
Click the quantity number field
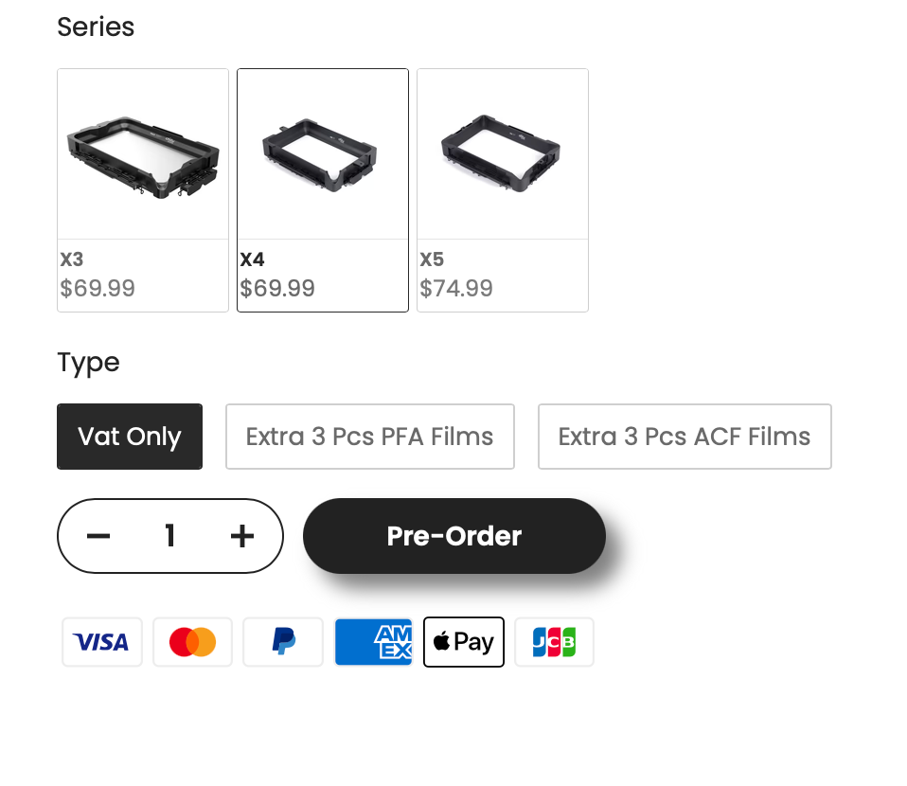tap(170, 536)
